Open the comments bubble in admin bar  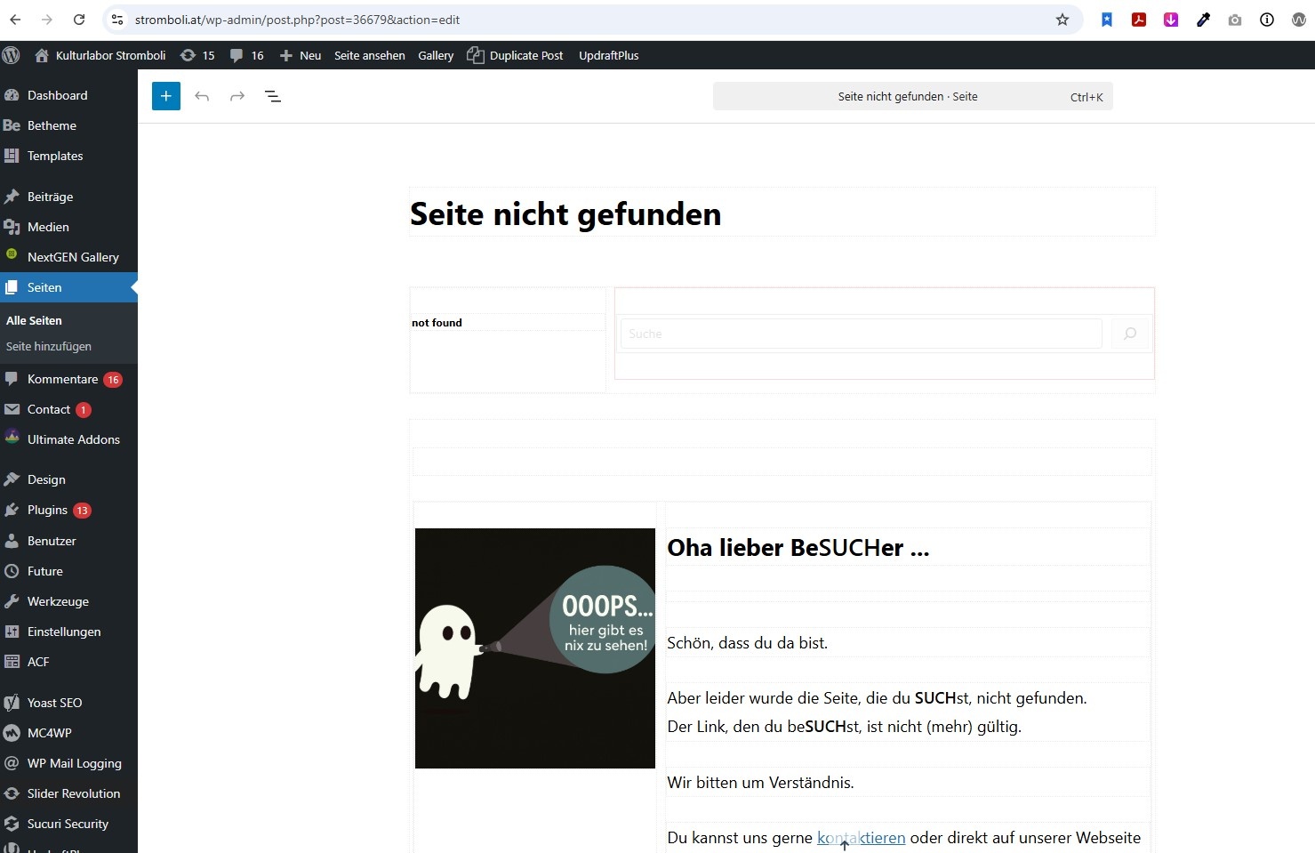246,55
